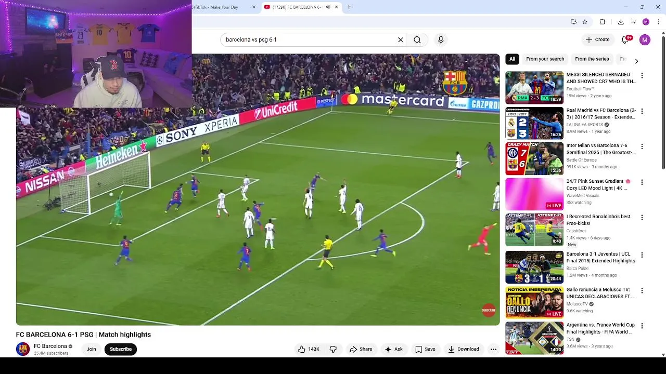Open the FC Barcelona channel avatar
The height and width of the screenshot is (374, 666).
coord(22,349)
